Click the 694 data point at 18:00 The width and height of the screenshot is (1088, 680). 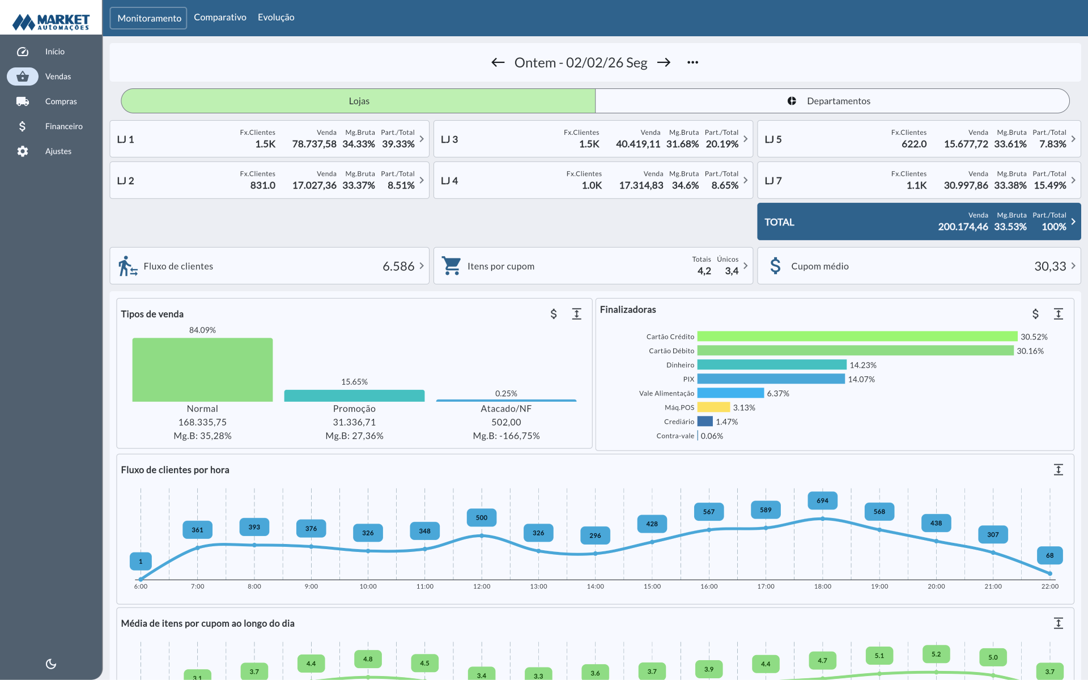822,518
